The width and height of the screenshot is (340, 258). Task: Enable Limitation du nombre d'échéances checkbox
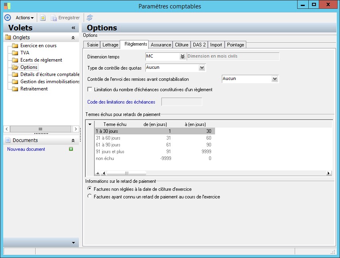click(90, 90)
